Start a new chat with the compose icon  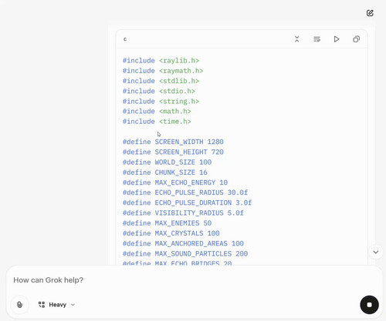[370, 13]
